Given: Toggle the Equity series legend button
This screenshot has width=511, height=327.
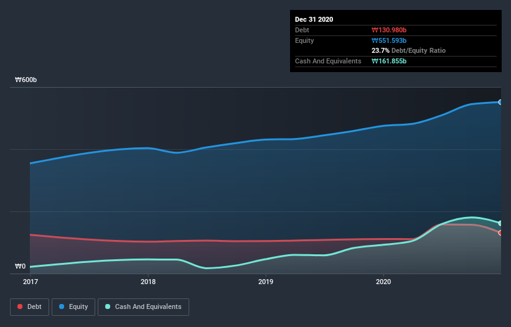Looking at the screenshot, I should point(73,307).
